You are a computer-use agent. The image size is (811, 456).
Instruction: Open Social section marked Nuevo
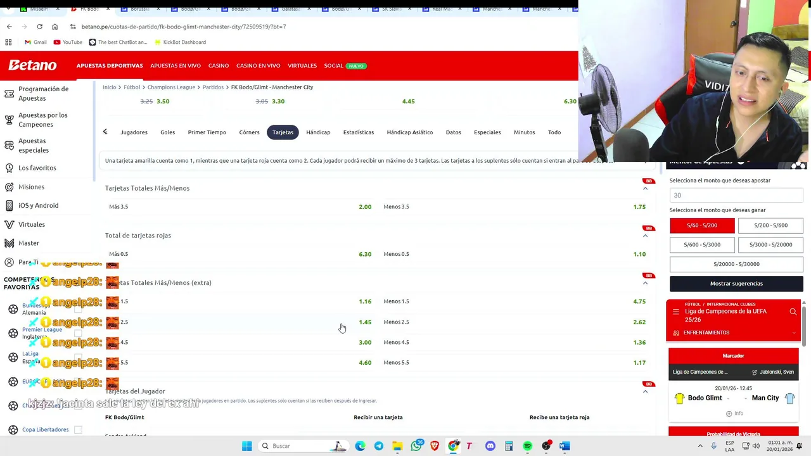pos(345,66)
